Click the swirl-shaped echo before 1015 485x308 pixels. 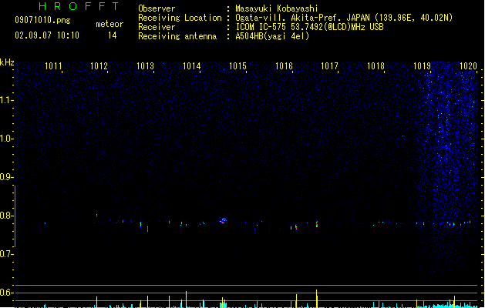(x=224, y=220)
